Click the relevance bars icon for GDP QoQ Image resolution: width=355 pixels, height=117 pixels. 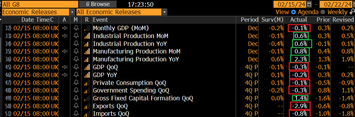(x=87, y=67)
